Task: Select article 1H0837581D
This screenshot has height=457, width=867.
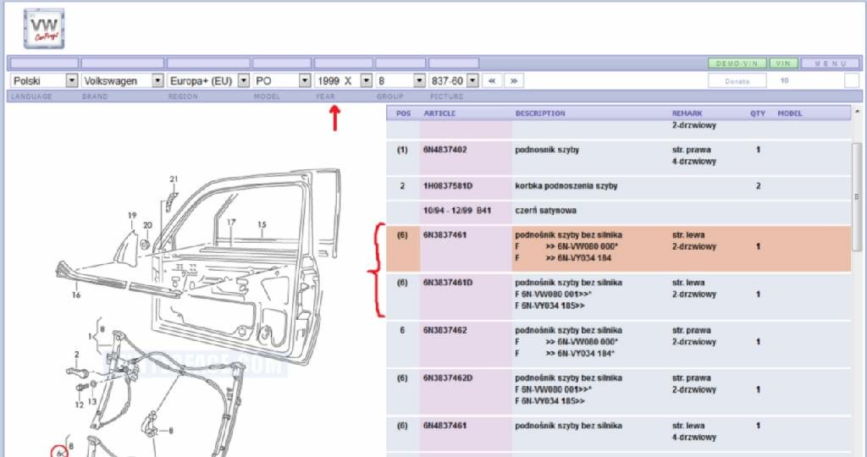Action: pyautogui.click(x=448, y=186)
